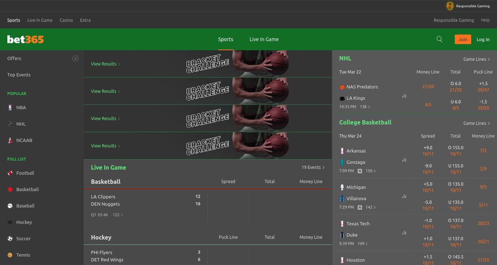Open 149 more markets for Texas Tech game

pyautogui.click(x=363, y=244)
